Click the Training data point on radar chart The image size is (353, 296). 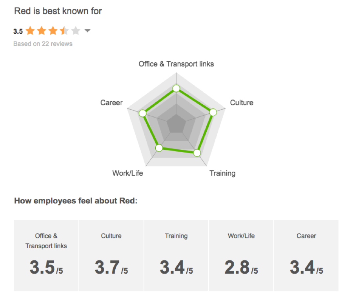[x=197, y=153]
